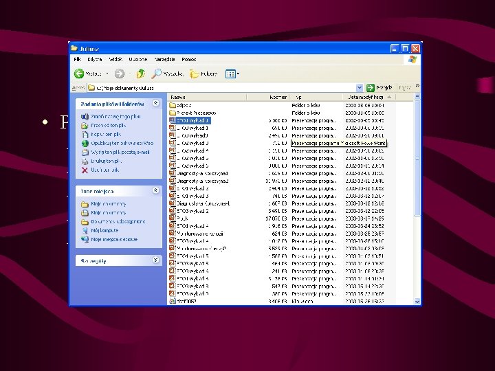This screenshot has height=371, width=495.
Task: Click the grey forward arrow button
Action: tap(120, 74)
